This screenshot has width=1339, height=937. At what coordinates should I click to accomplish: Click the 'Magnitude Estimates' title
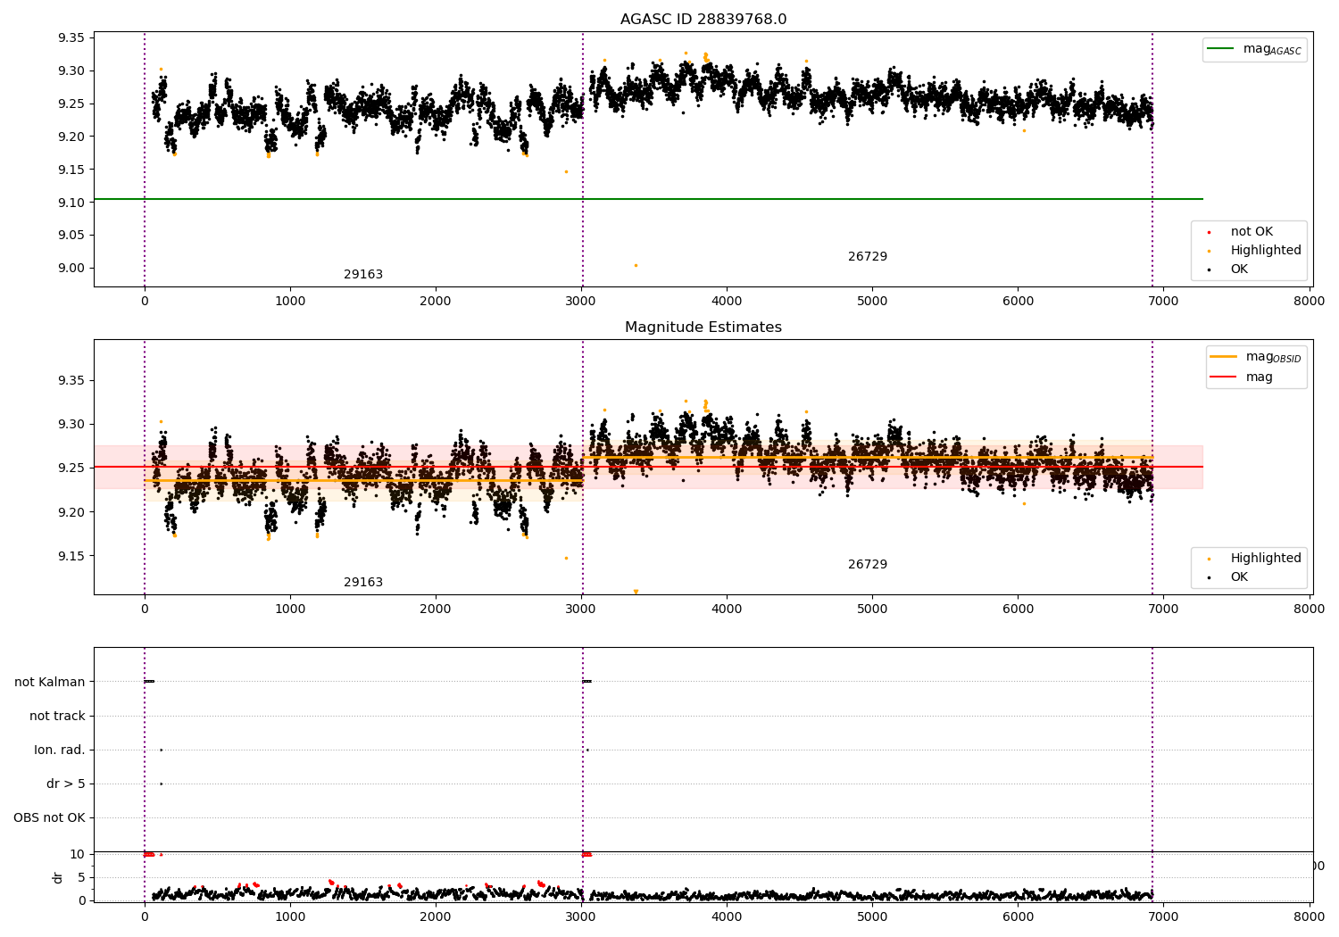(703, 328)
